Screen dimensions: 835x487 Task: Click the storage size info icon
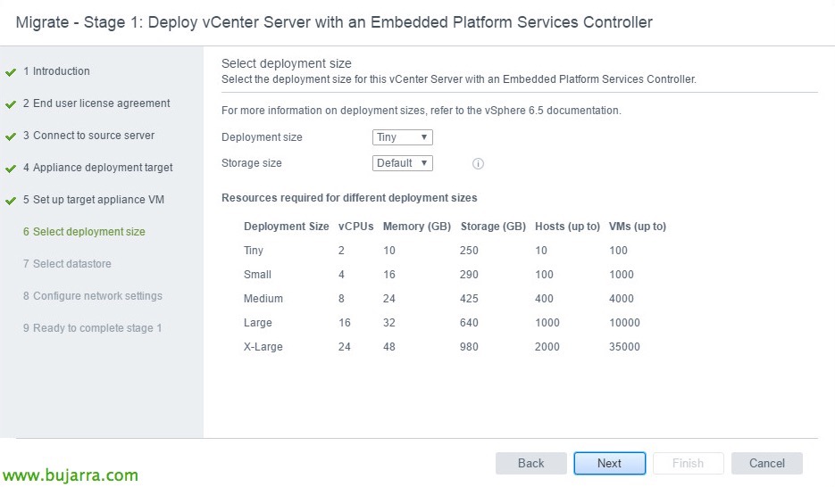pyautogui.click(x=478, y=164)
